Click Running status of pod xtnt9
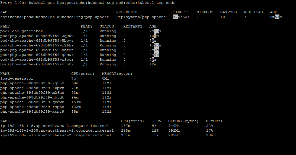This screenshot has width=296, height=155. click(x=108, y=64)
